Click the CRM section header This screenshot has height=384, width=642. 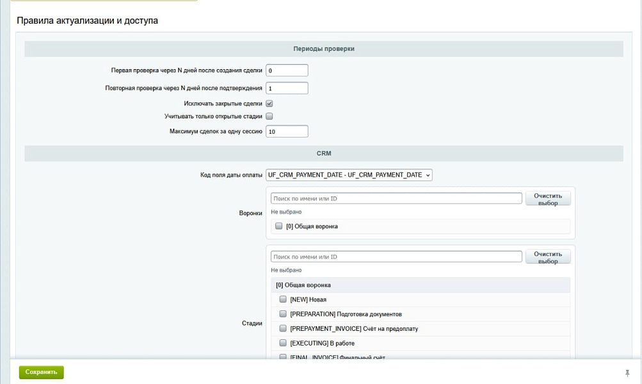coord(324,153)
